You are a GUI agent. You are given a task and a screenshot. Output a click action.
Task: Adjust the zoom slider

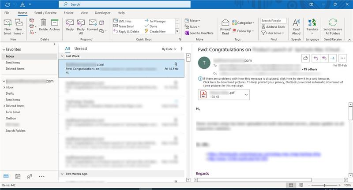324,185
